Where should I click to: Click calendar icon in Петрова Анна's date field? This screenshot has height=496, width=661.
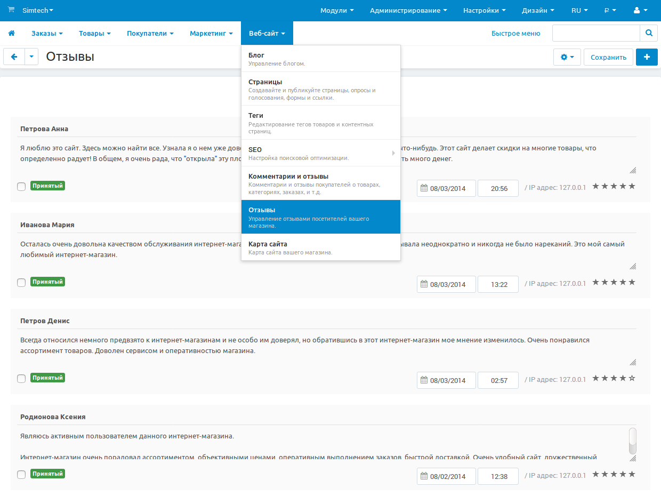pos(424,188)
